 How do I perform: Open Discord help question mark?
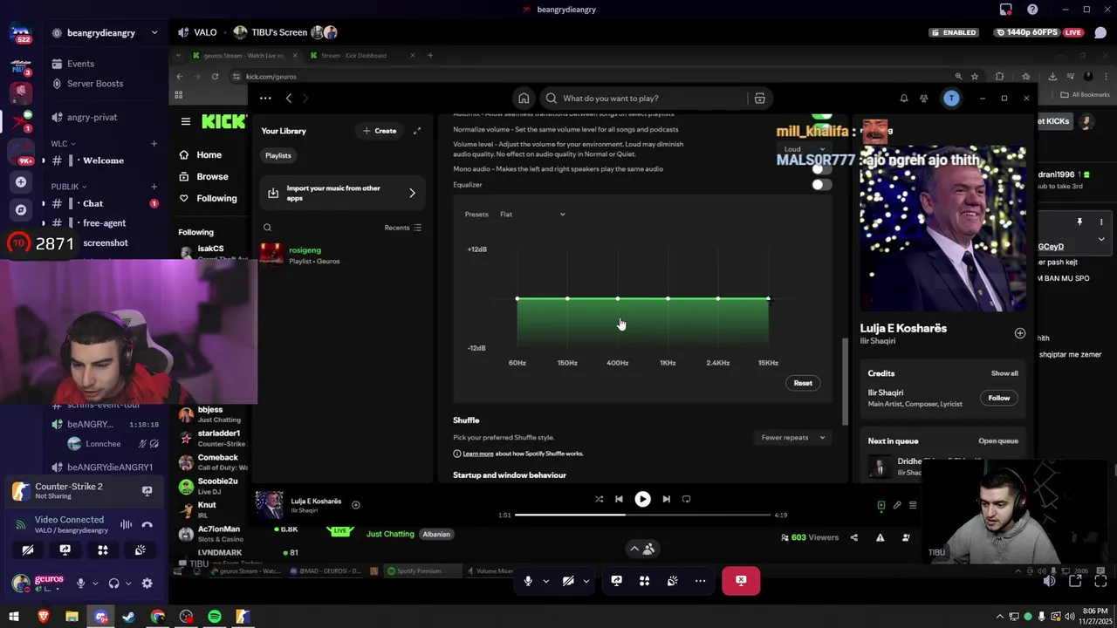point(1032,10)
